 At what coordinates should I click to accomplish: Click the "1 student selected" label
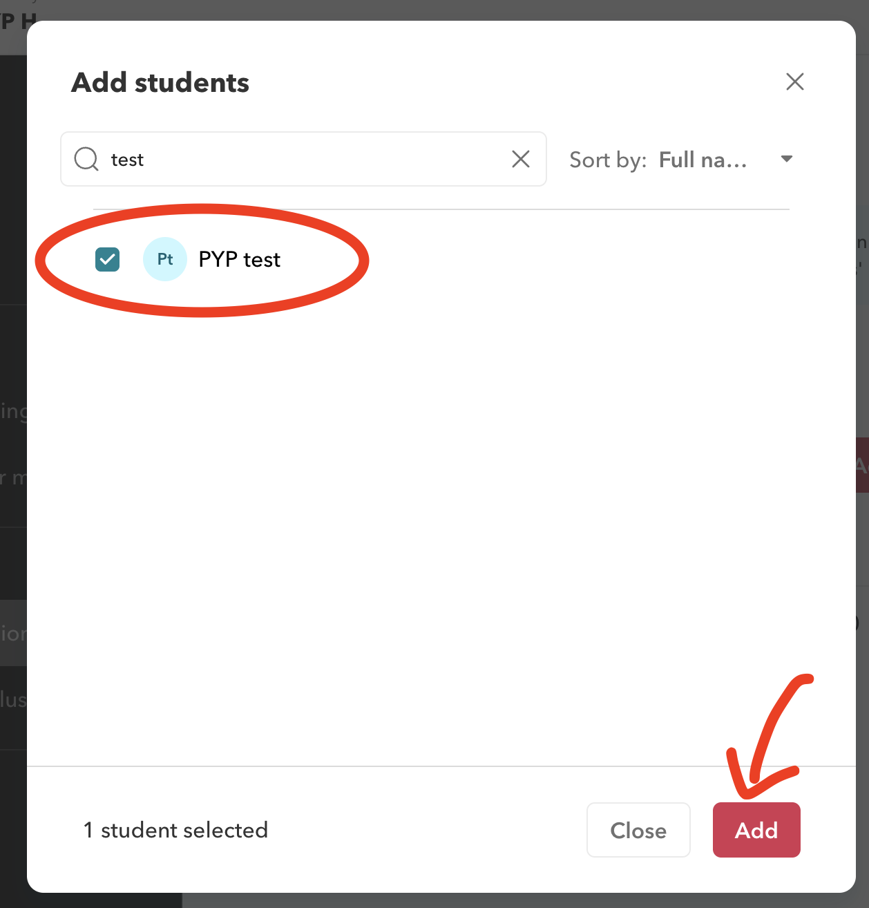pos(175,830)
